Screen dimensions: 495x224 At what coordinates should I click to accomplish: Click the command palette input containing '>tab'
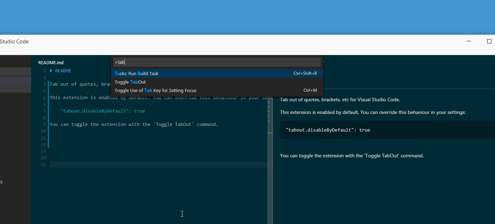(217, 62)
